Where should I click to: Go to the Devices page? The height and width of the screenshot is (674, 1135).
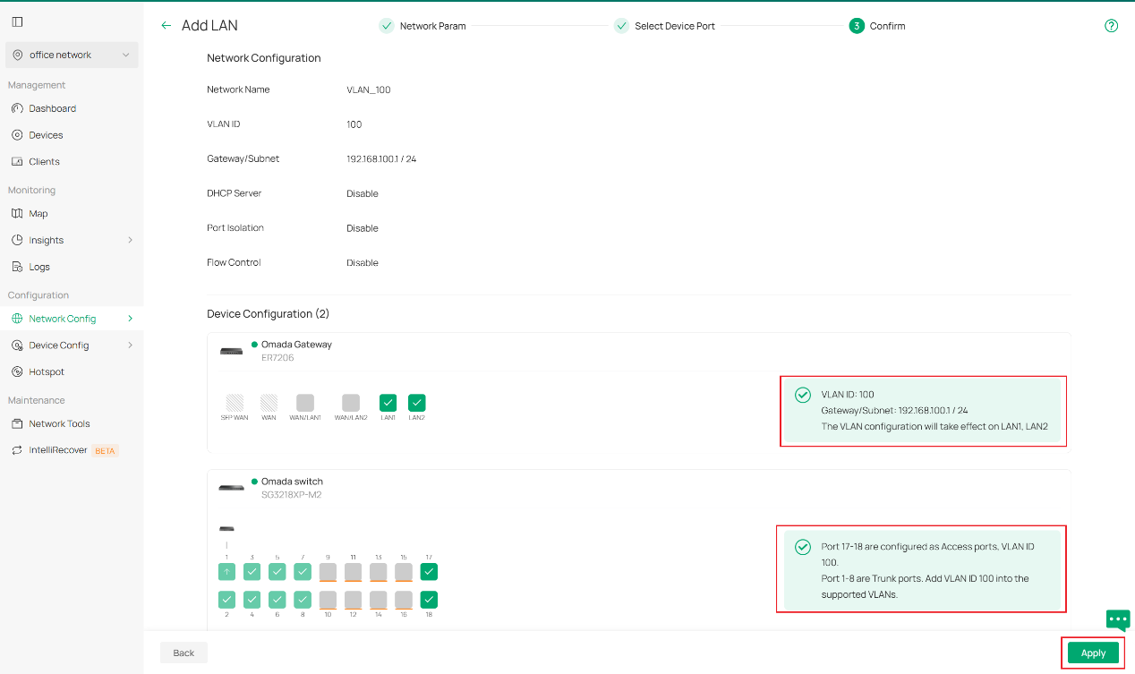point(46,135)
